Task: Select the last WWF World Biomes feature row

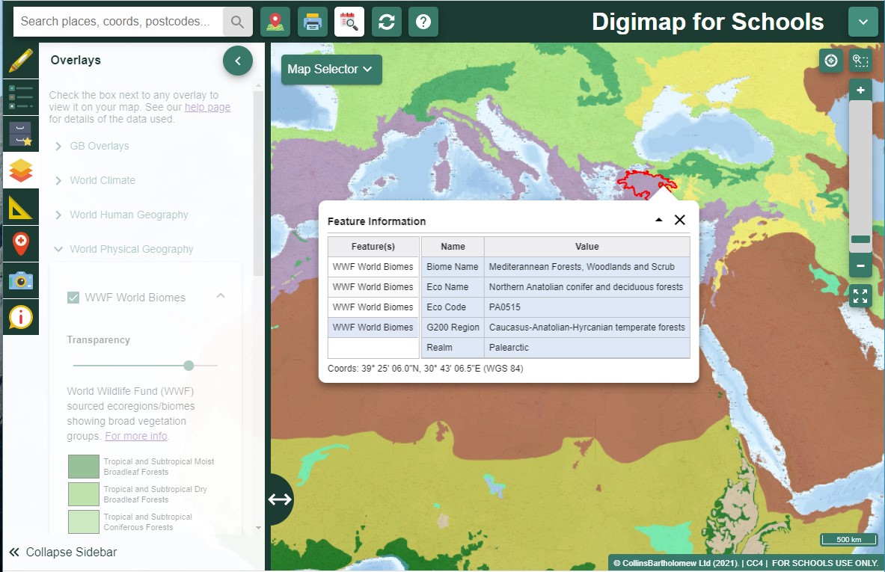Action: coord(373,327)
